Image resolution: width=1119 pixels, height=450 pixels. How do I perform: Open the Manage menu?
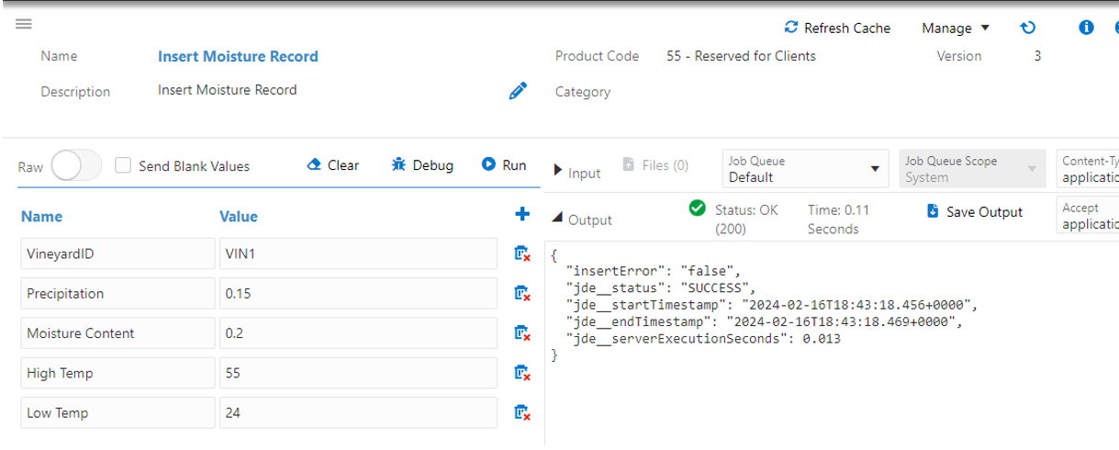click(956, 28)
